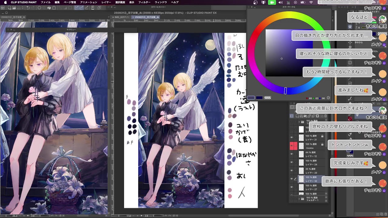Open the Apple menu
The height and width of the screenshot is (218, 388).
(5, 2)
